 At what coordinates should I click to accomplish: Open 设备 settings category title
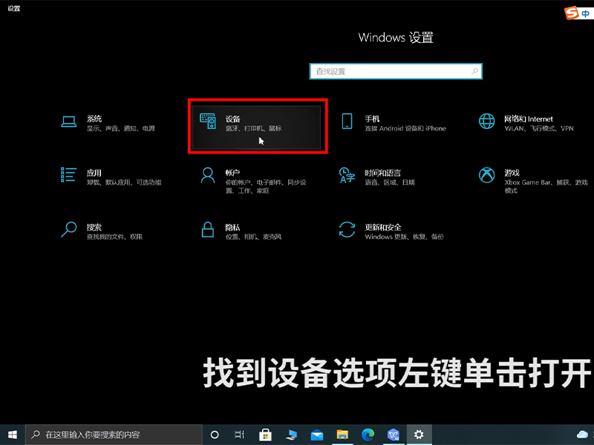pos(233,119)
